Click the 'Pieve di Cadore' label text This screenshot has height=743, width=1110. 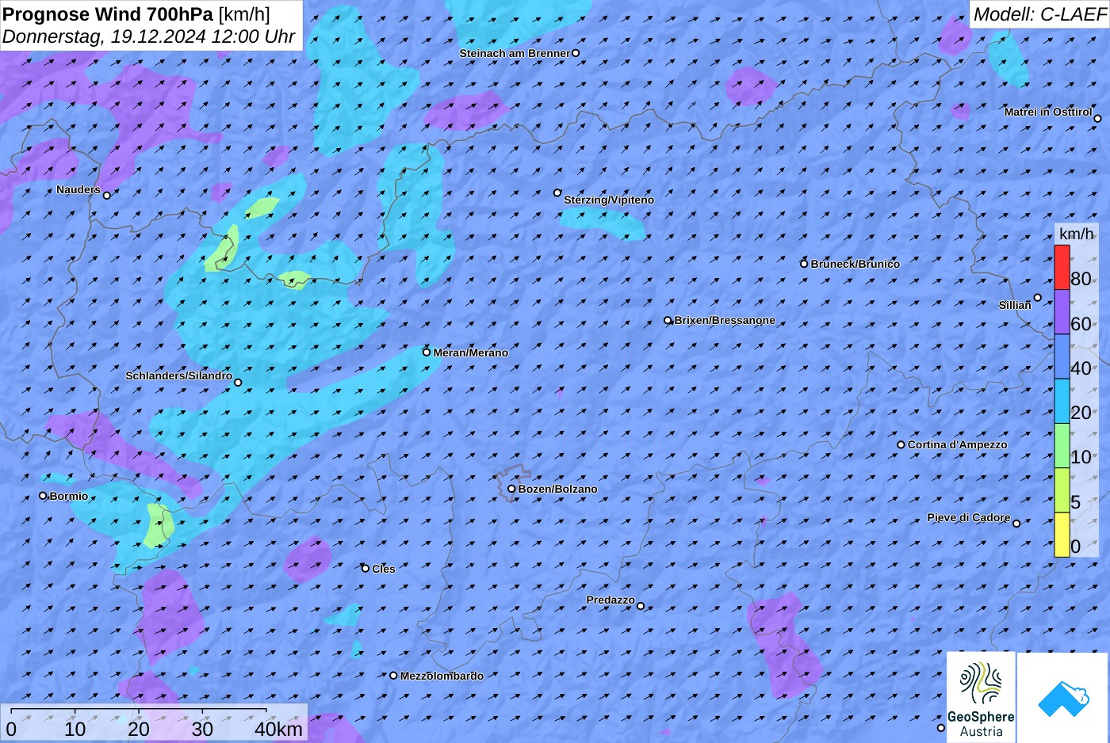coord(969,517)
